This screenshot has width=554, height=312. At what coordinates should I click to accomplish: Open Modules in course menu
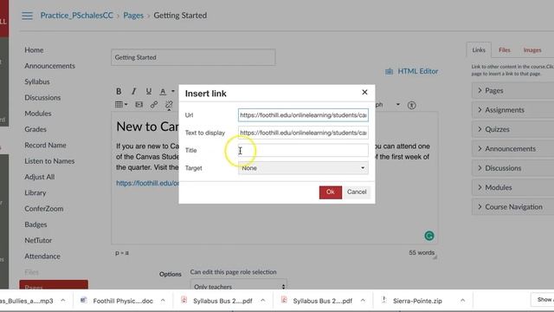[x=38, y=114]
